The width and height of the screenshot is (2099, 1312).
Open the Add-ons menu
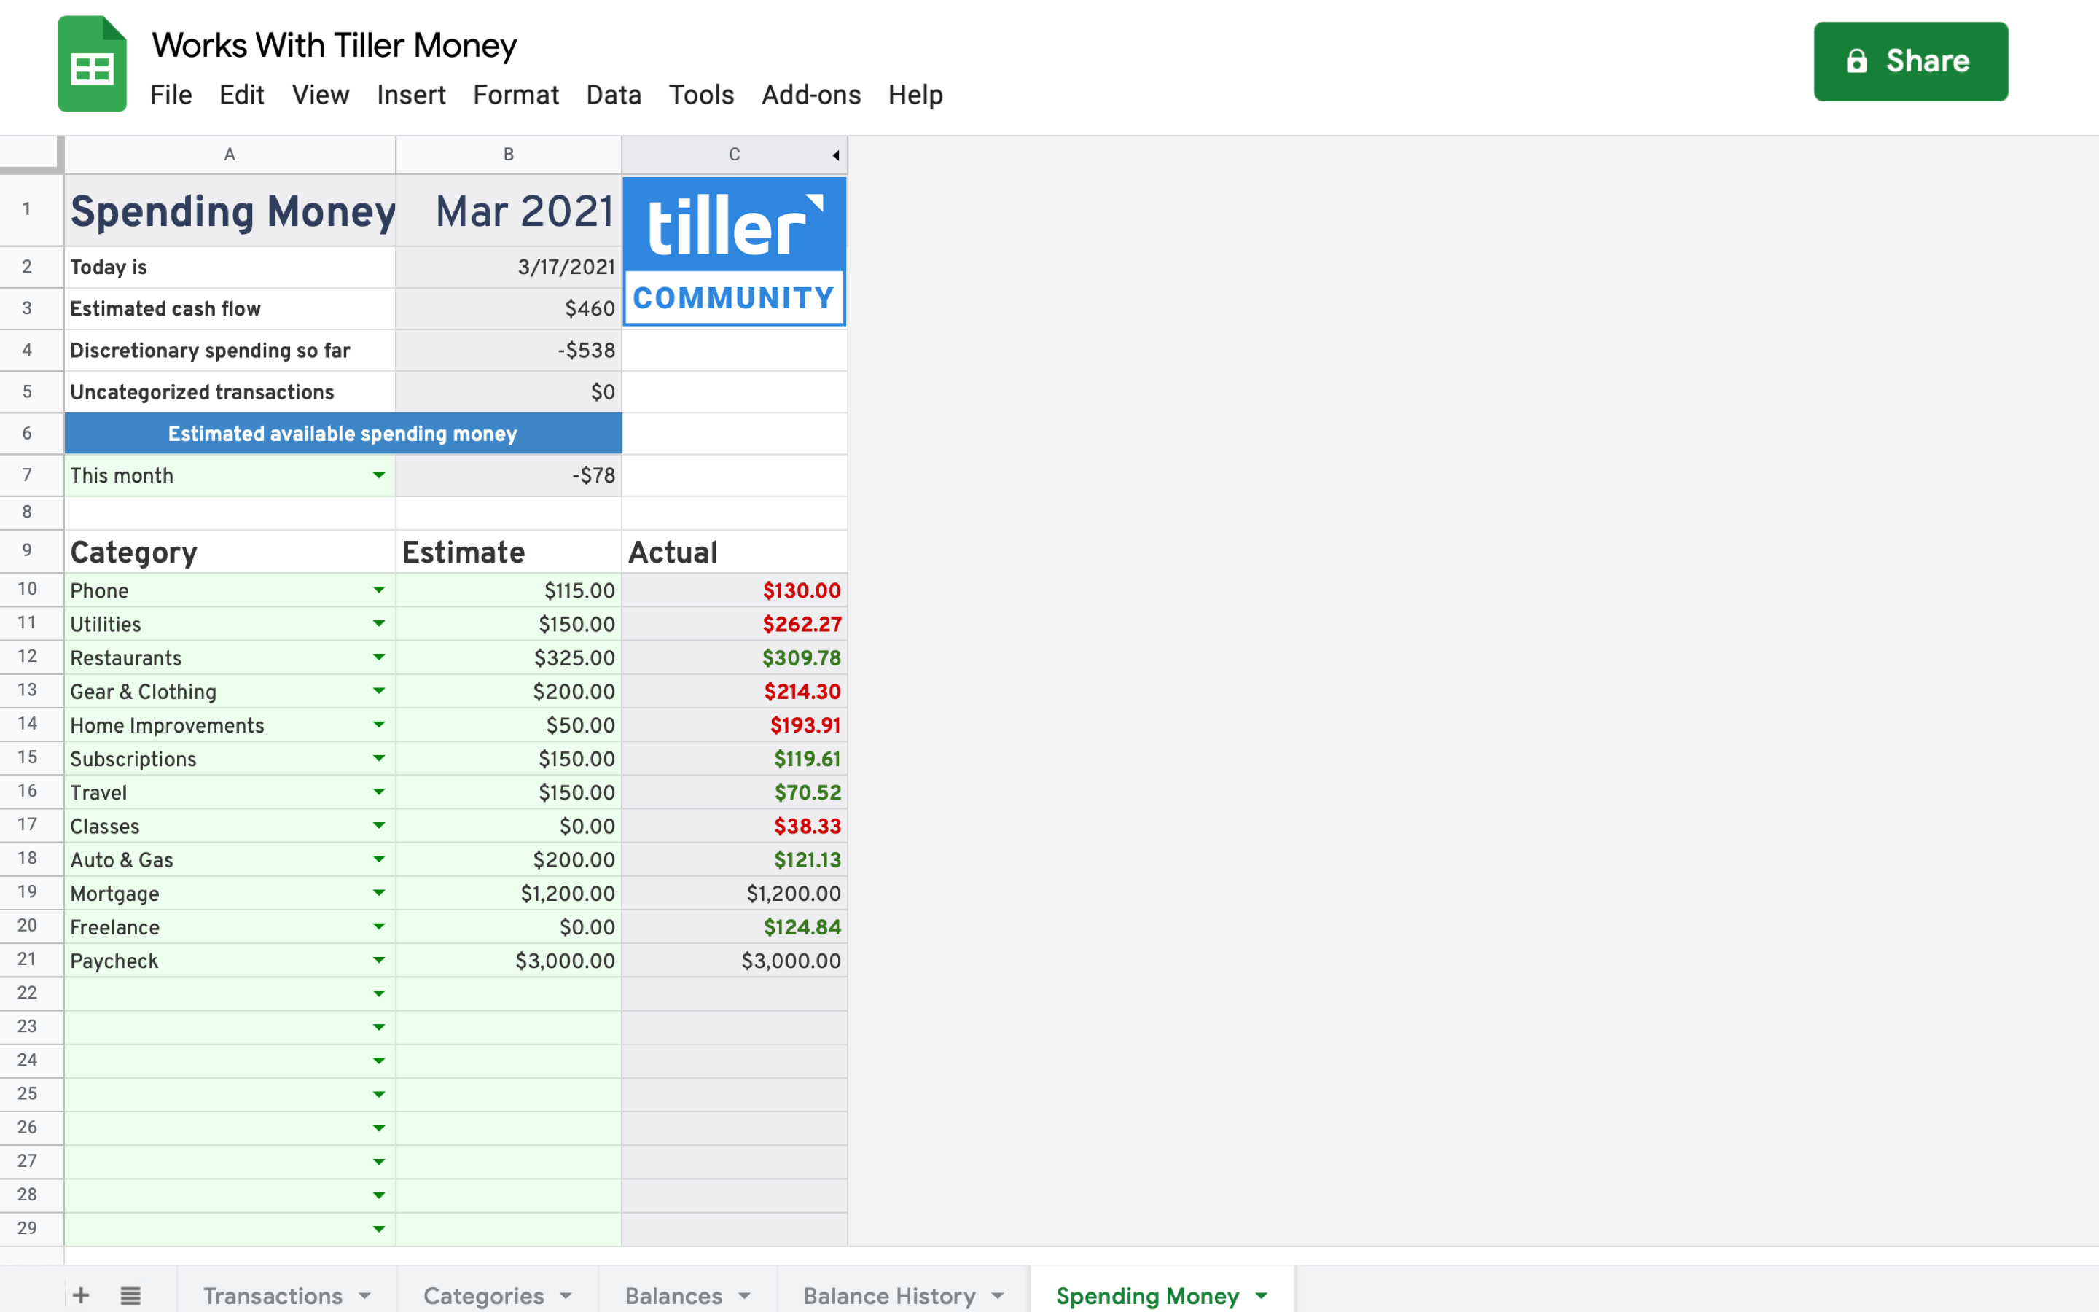click(811, 95)
